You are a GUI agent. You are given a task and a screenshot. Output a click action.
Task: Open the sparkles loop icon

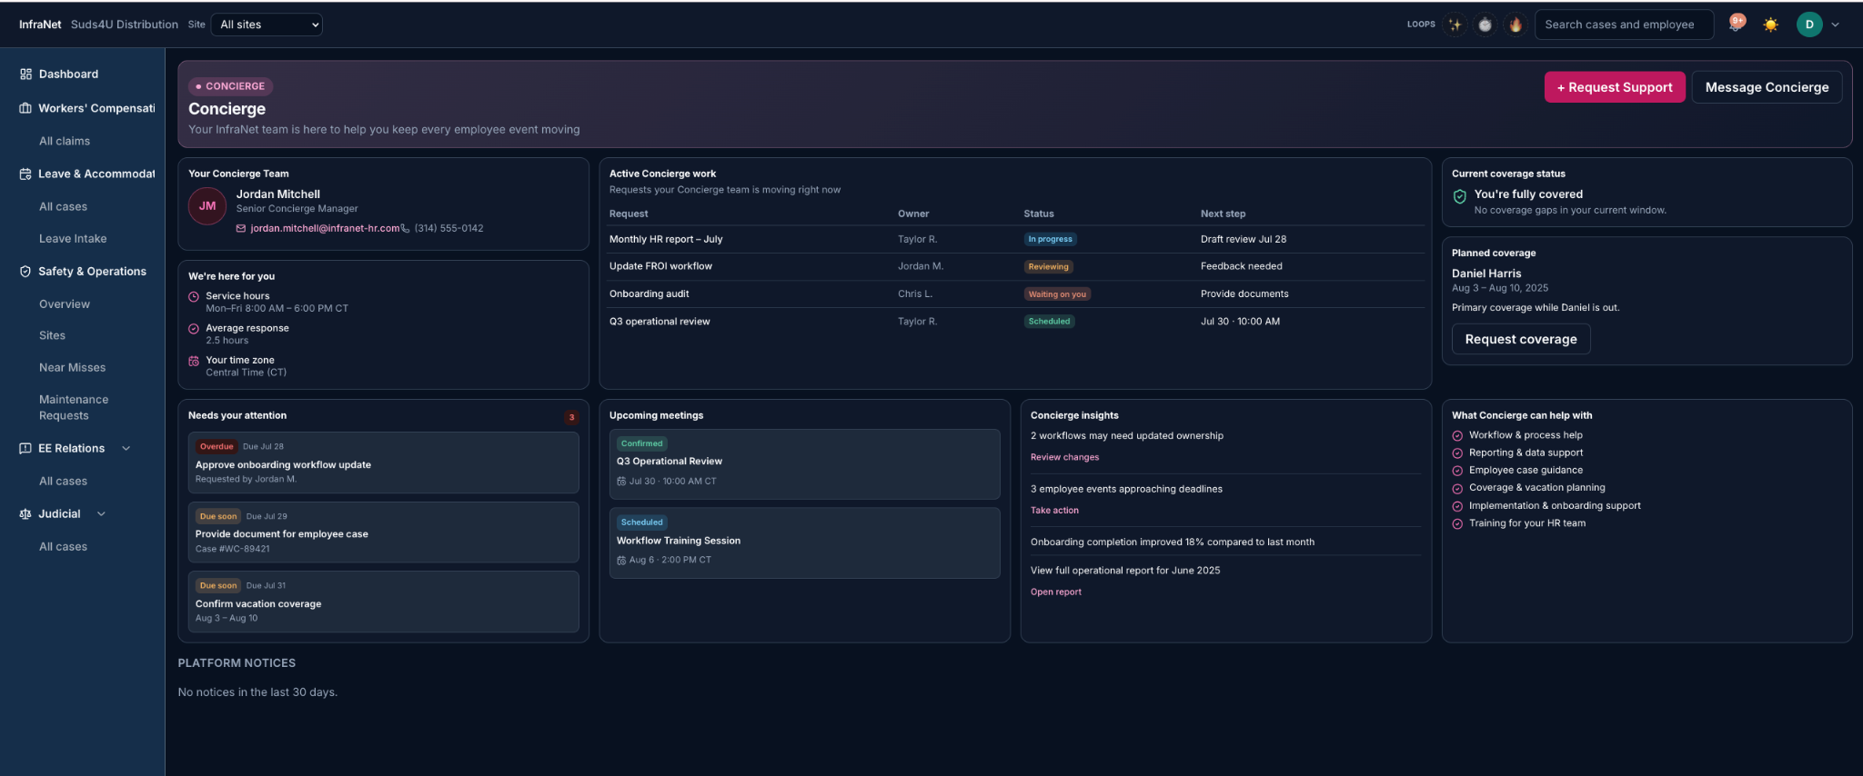tap(1455, 25)
